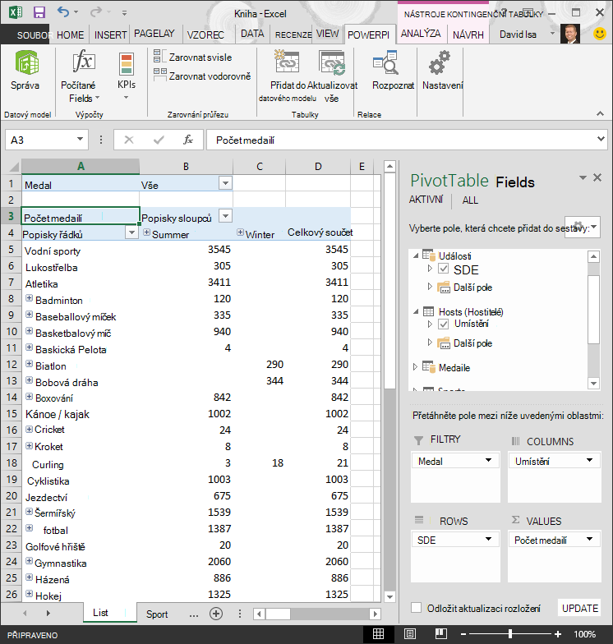Enable Odložit aktualizaci rozložení checkbox
This screenshot has height=644, width=613.
point(416,608)
